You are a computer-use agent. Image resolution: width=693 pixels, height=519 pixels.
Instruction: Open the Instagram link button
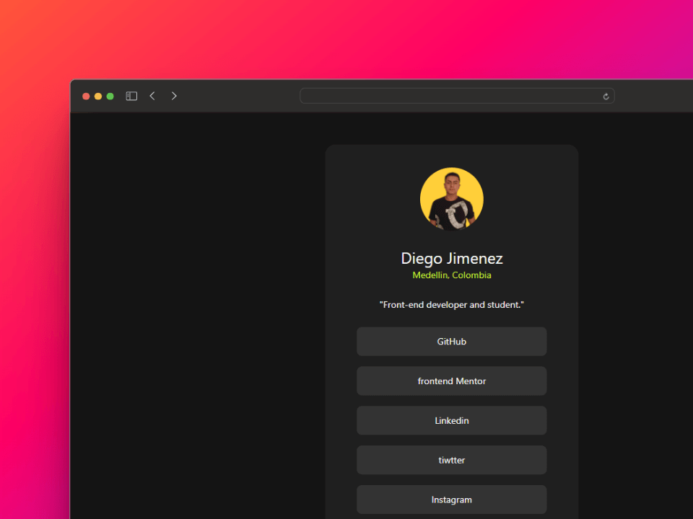tap(452, 500)
